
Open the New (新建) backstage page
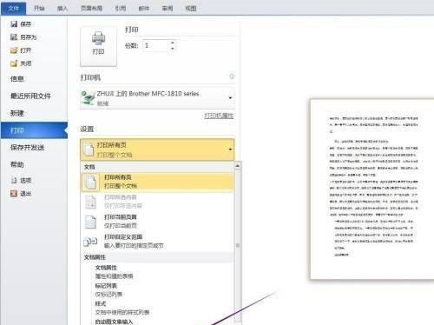(x=34, y=113)
